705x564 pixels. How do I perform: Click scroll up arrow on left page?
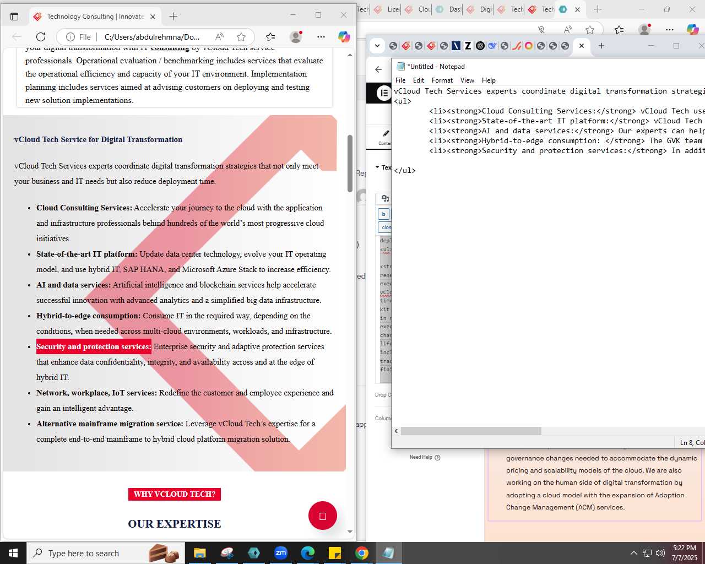click(x=350, y=55)
